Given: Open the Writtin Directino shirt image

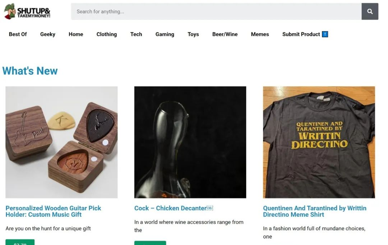Looking at the screenshot, I should click(x=319, y=142).
